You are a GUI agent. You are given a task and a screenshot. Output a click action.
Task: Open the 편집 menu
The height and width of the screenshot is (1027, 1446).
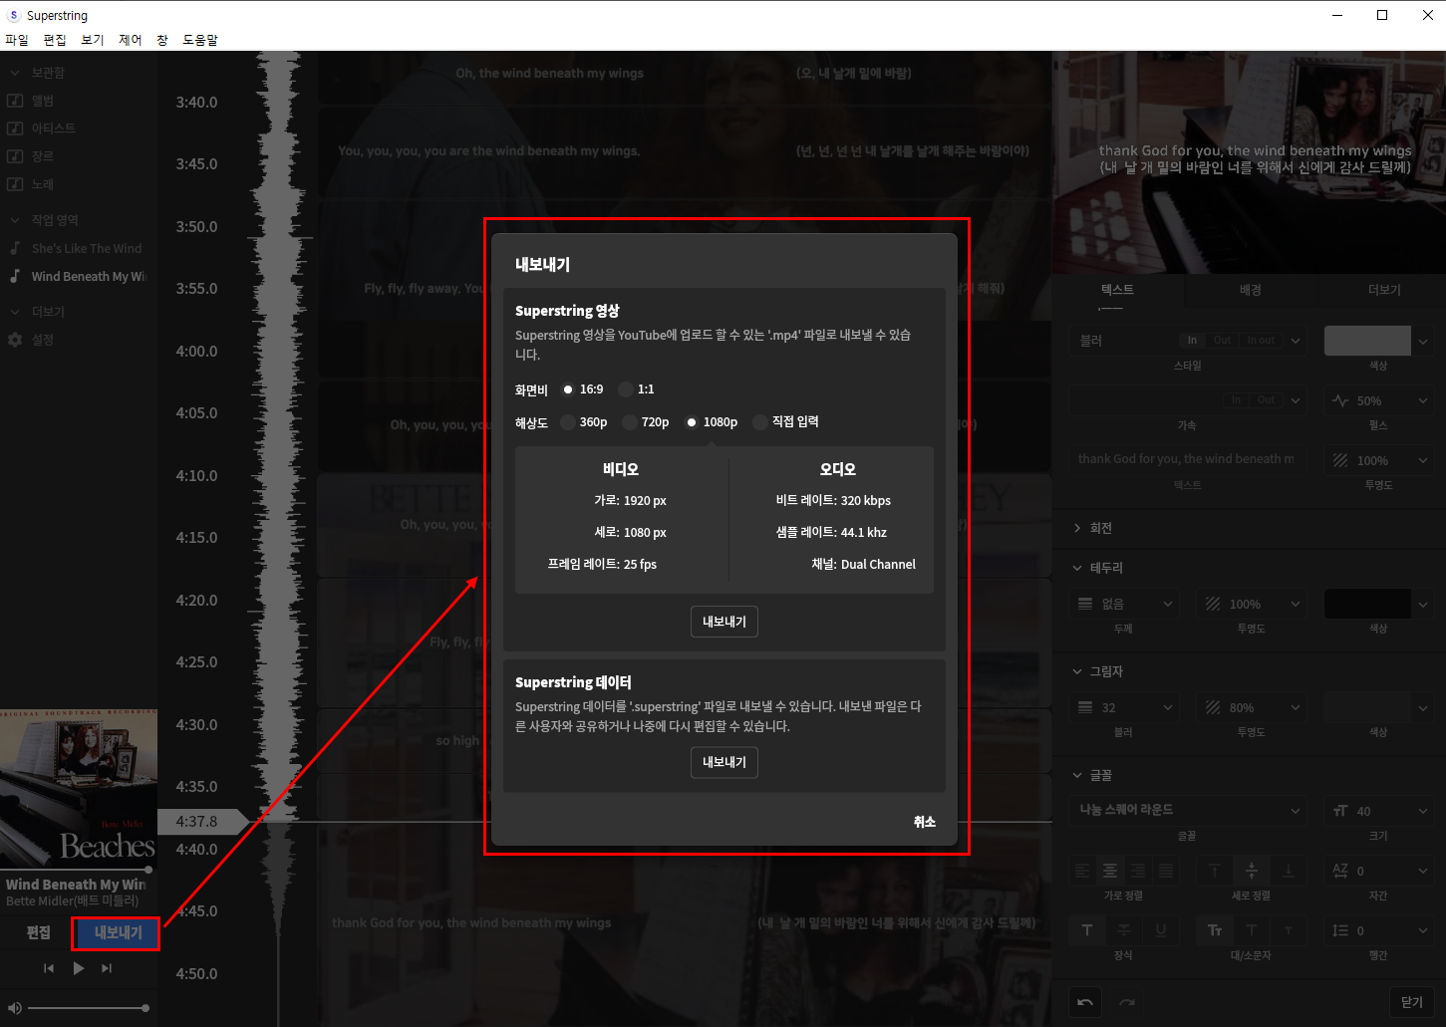[x=55, y=40]
